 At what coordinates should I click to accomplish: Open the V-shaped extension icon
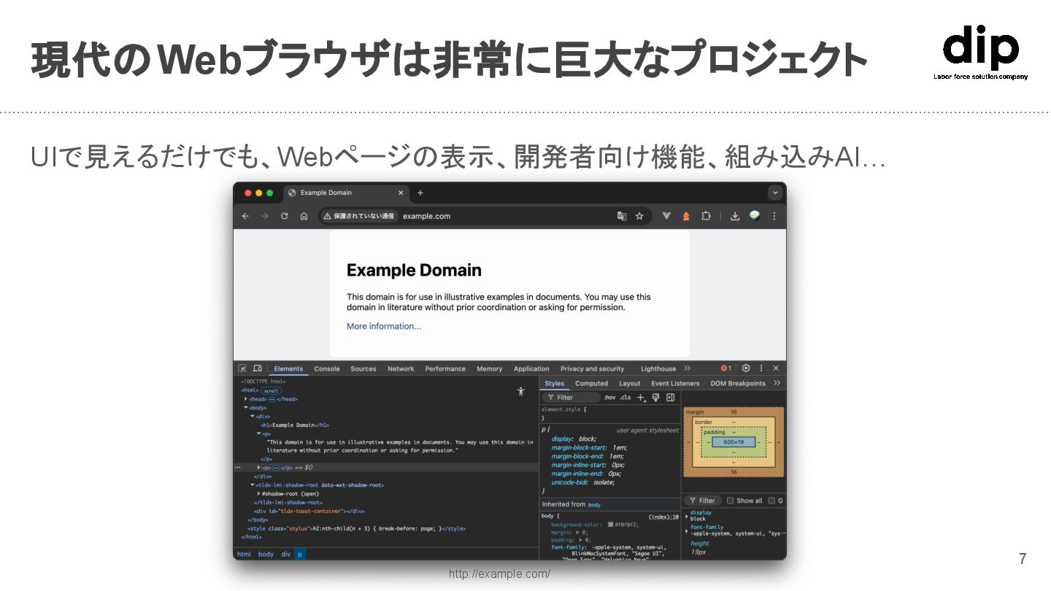click(666, 216)
